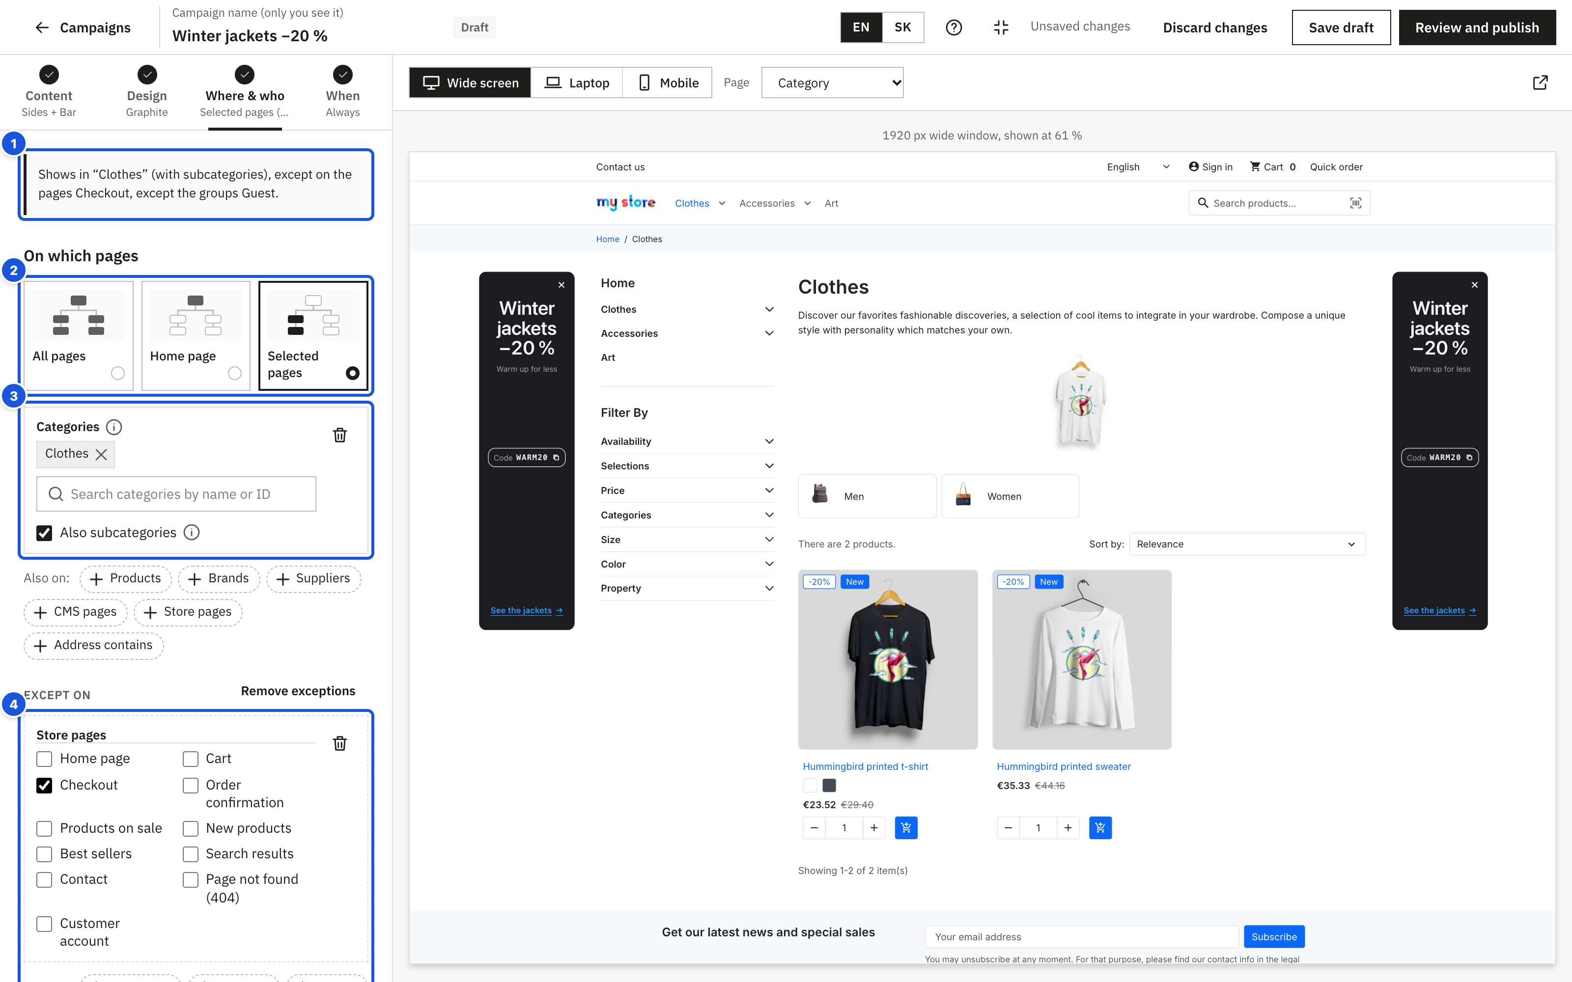
Task: Switch to the Design step tab
Action: [147, 92]
